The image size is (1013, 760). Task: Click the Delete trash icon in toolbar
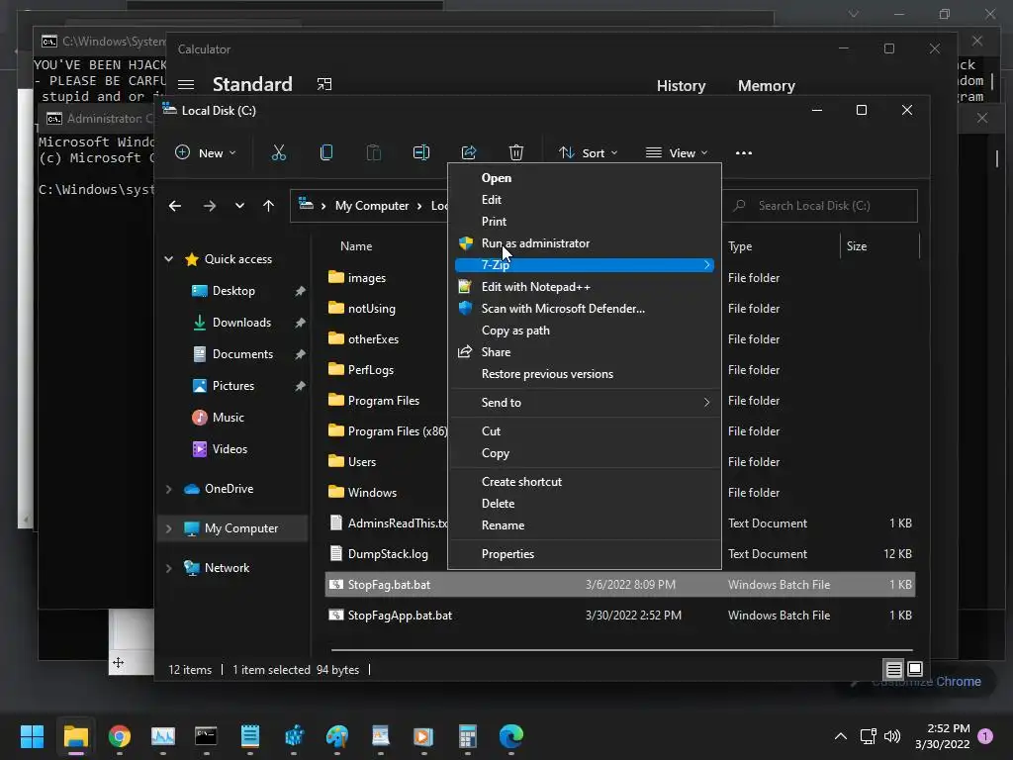pos(515,152)
